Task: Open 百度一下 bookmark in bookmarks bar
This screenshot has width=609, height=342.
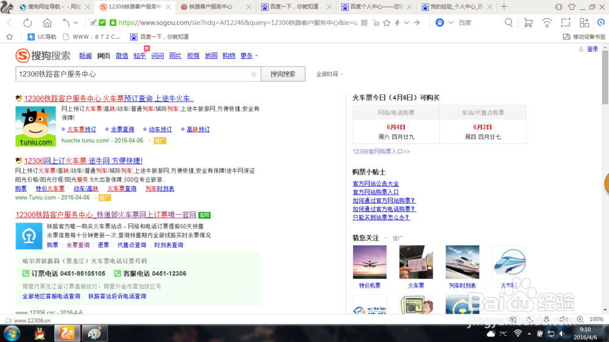Action: click(x=159, y=37)
